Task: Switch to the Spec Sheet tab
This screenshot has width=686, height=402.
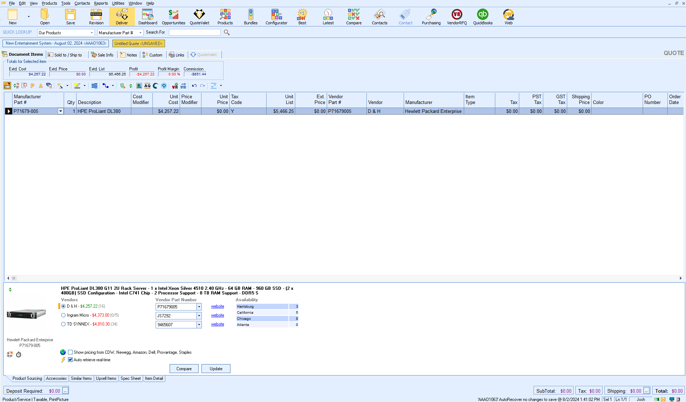Action: coord(130,378)
